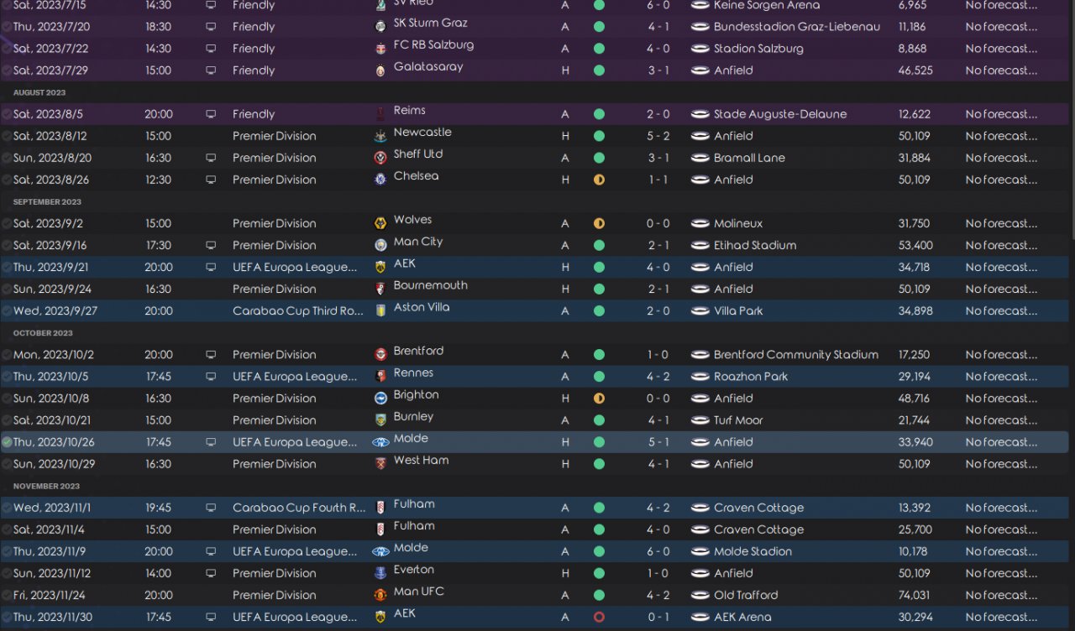1075x631 pixels.
Task: Click the forecast cell on the West Ham row
Action: tap(1001, 464)
